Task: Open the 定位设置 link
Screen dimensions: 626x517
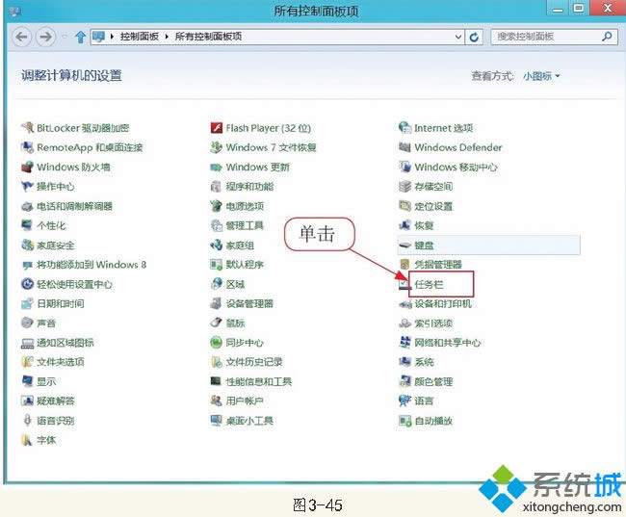Action: 433,206
